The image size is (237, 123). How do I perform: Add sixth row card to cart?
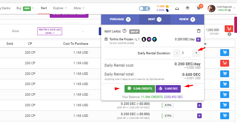(x=225, y=105)
